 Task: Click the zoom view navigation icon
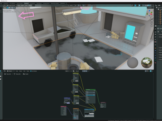(152, 18)
